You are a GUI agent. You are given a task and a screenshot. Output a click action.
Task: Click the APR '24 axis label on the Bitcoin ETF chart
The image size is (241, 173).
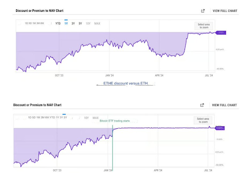click(158, 170)
